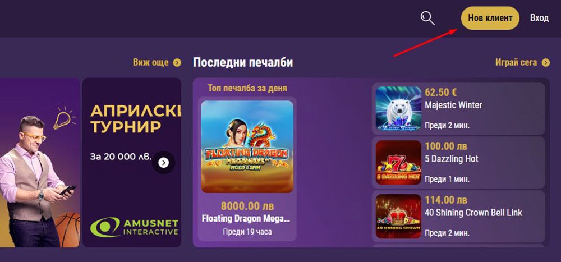Click the 5 Dazzling Hot title
This screenshot has height=262, width=561.
[x=452, y=159]
